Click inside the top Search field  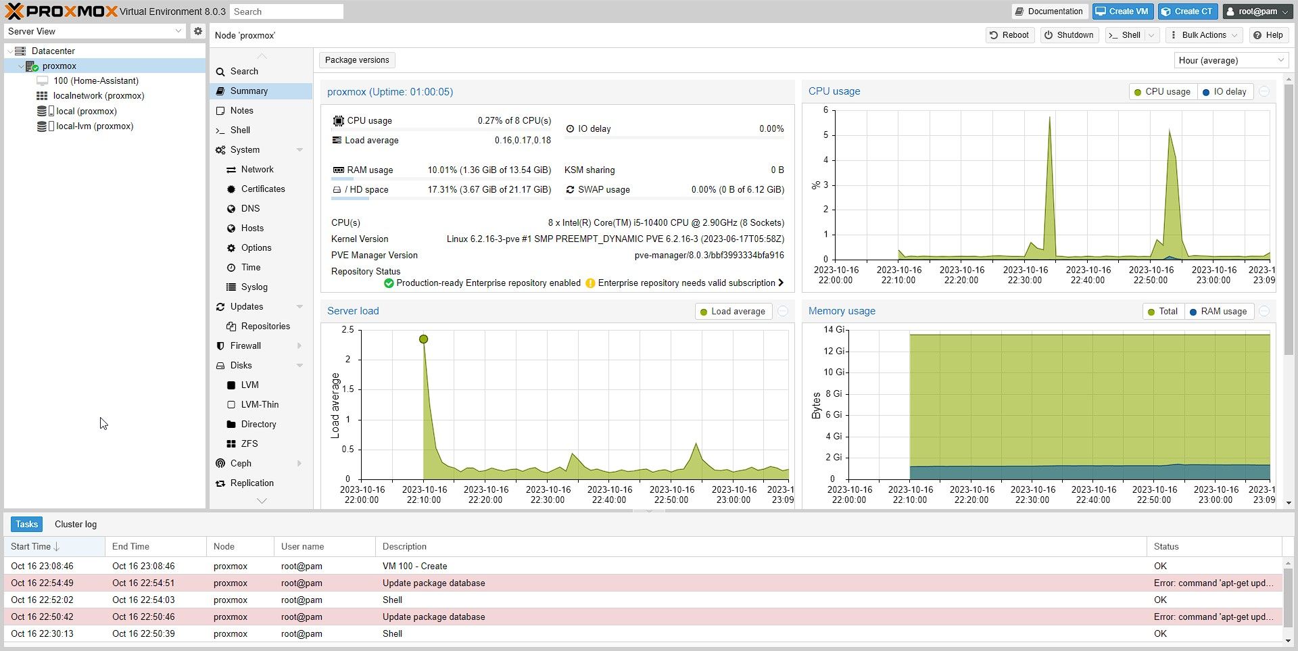tap(287, 11)
